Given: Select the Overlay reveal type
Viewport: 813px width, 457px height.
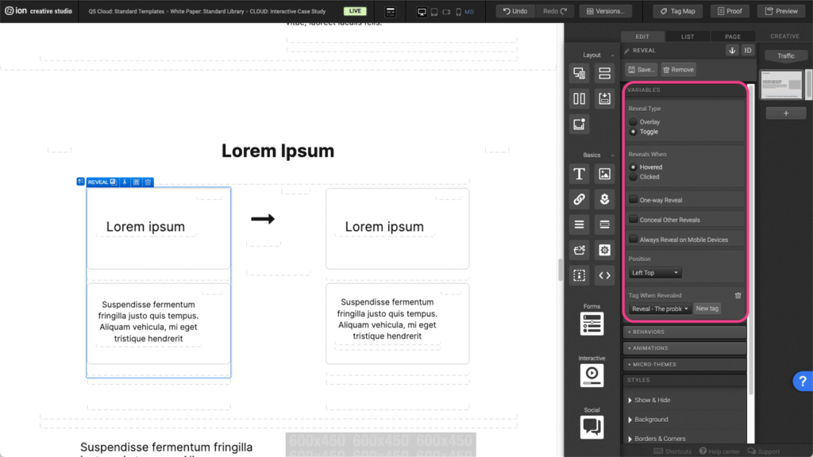Looking at the screenshot, I should (634, 122).
